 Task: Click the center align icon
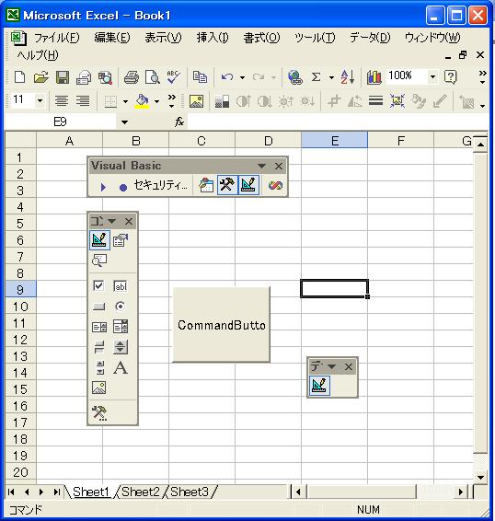pos(62,100)
